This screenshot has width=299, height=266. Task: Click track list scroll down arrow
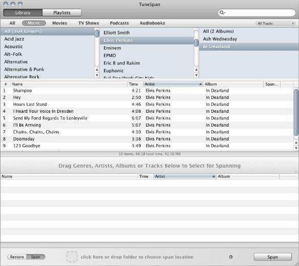tap(296, 148)
